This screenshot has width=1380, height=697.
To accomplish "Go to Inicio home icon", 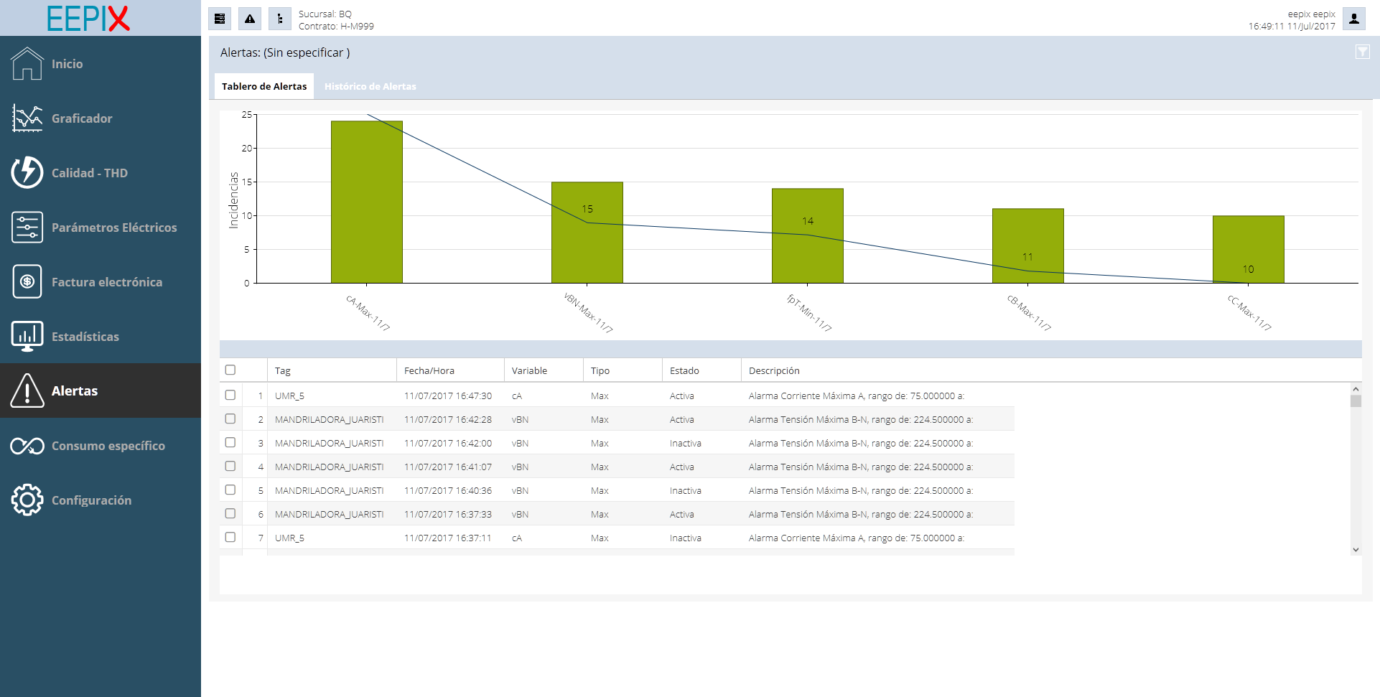I will [x=27, y=64].
